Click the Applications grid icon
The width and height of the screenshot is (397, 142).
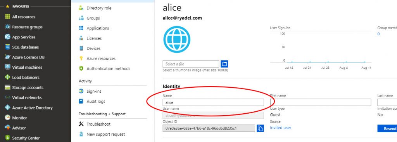coord(81,28)
